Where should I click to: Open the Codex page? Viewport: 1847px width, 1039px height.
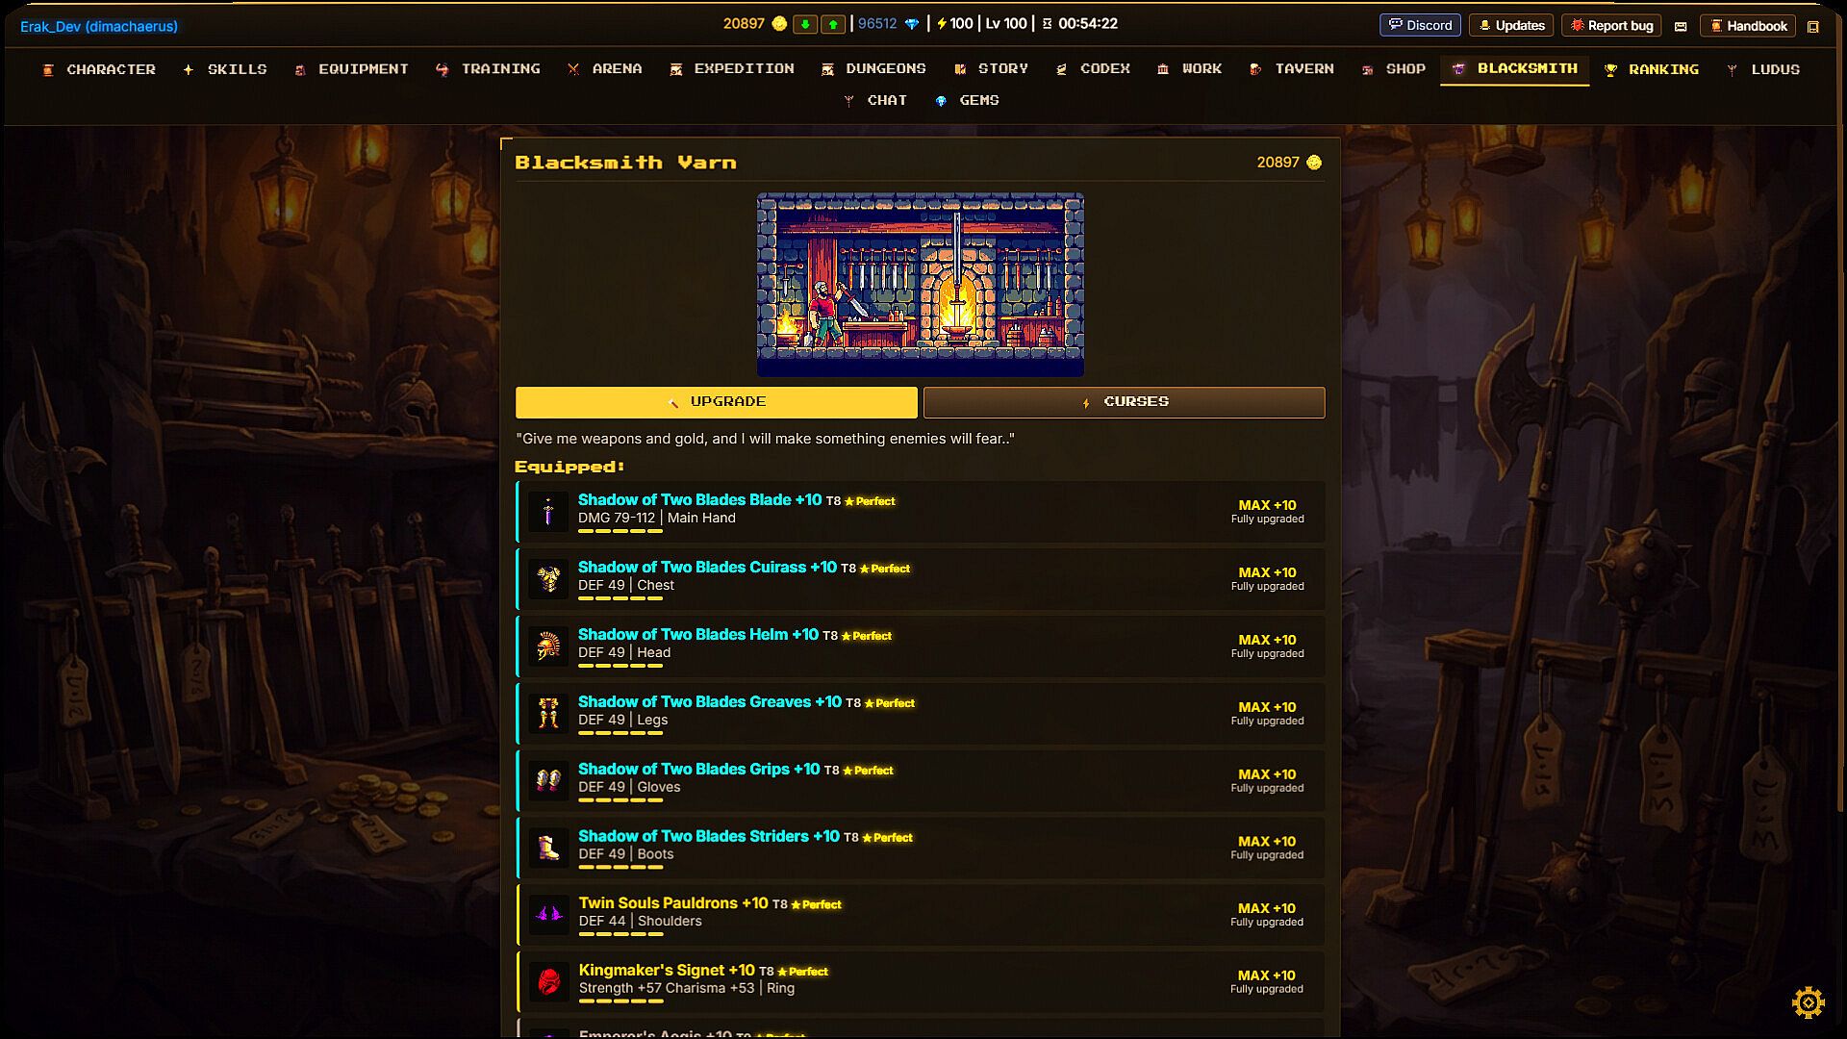click(x=1093, y=69)
